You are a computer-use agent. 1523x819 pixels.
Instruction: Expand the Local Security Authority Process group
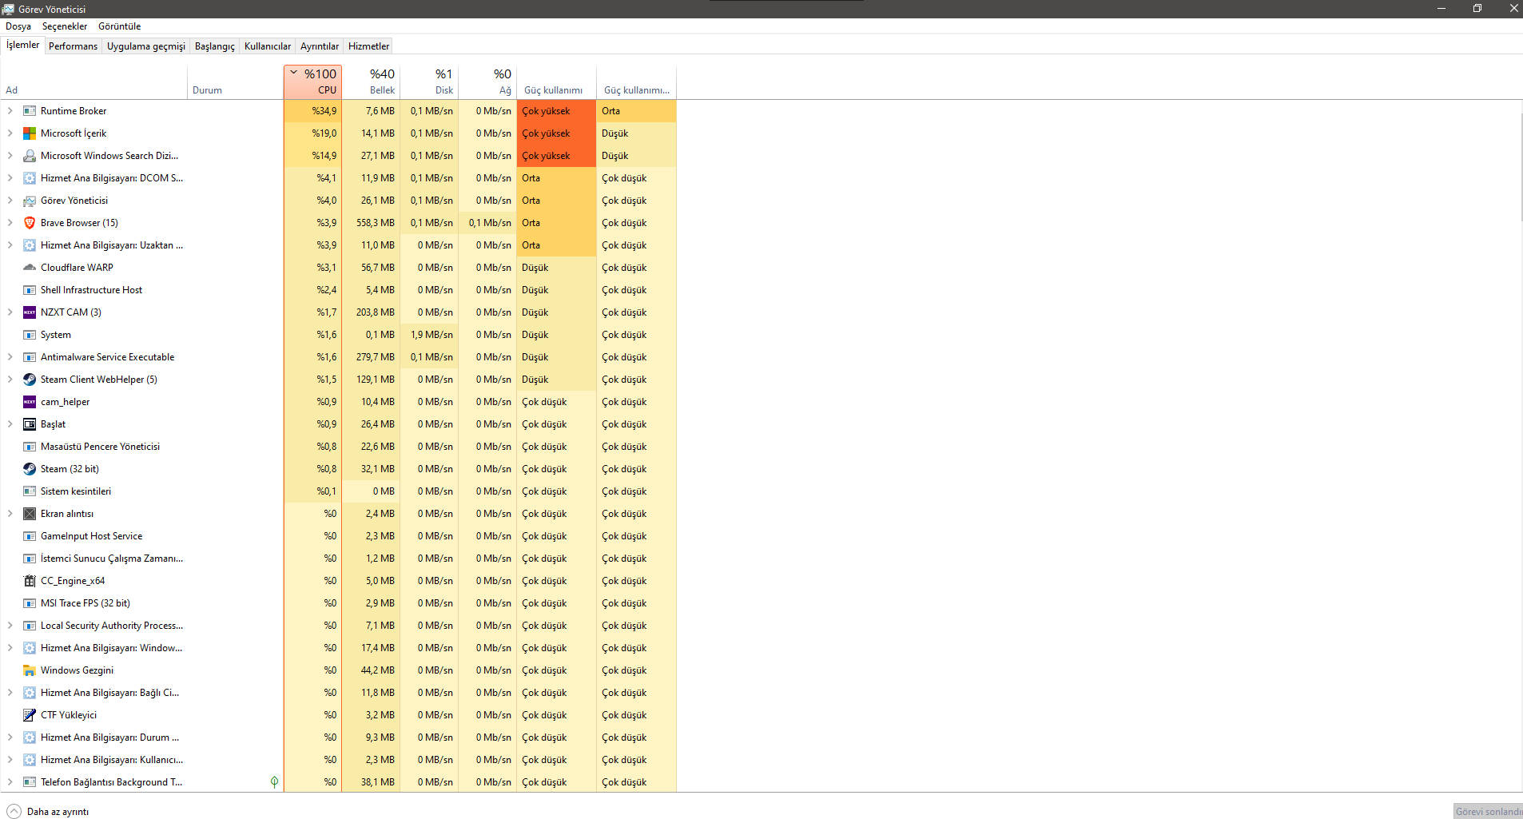(x=10, y=626)
